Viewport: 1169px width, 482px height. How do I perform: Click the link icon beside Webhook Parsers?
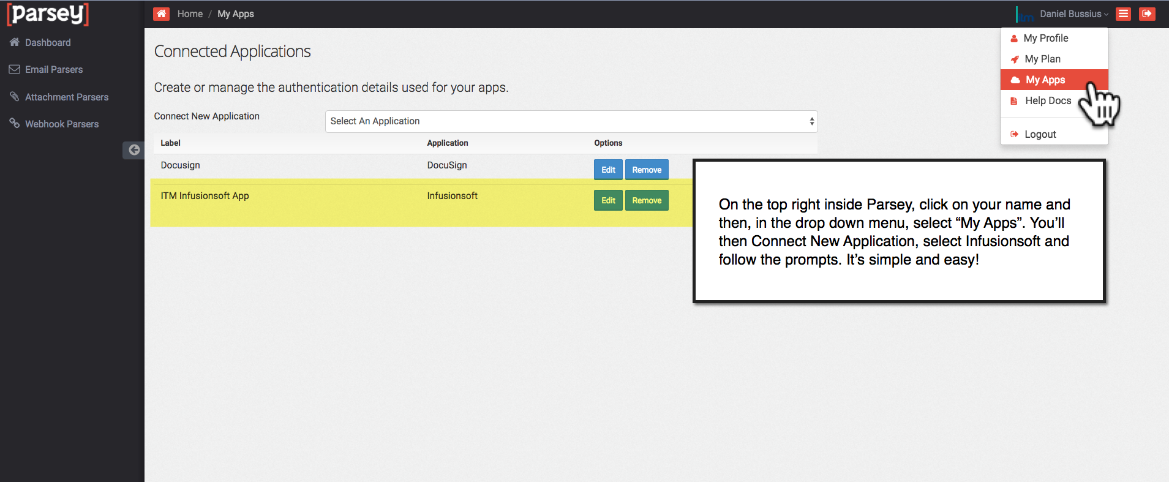click(x=15, y=124)
